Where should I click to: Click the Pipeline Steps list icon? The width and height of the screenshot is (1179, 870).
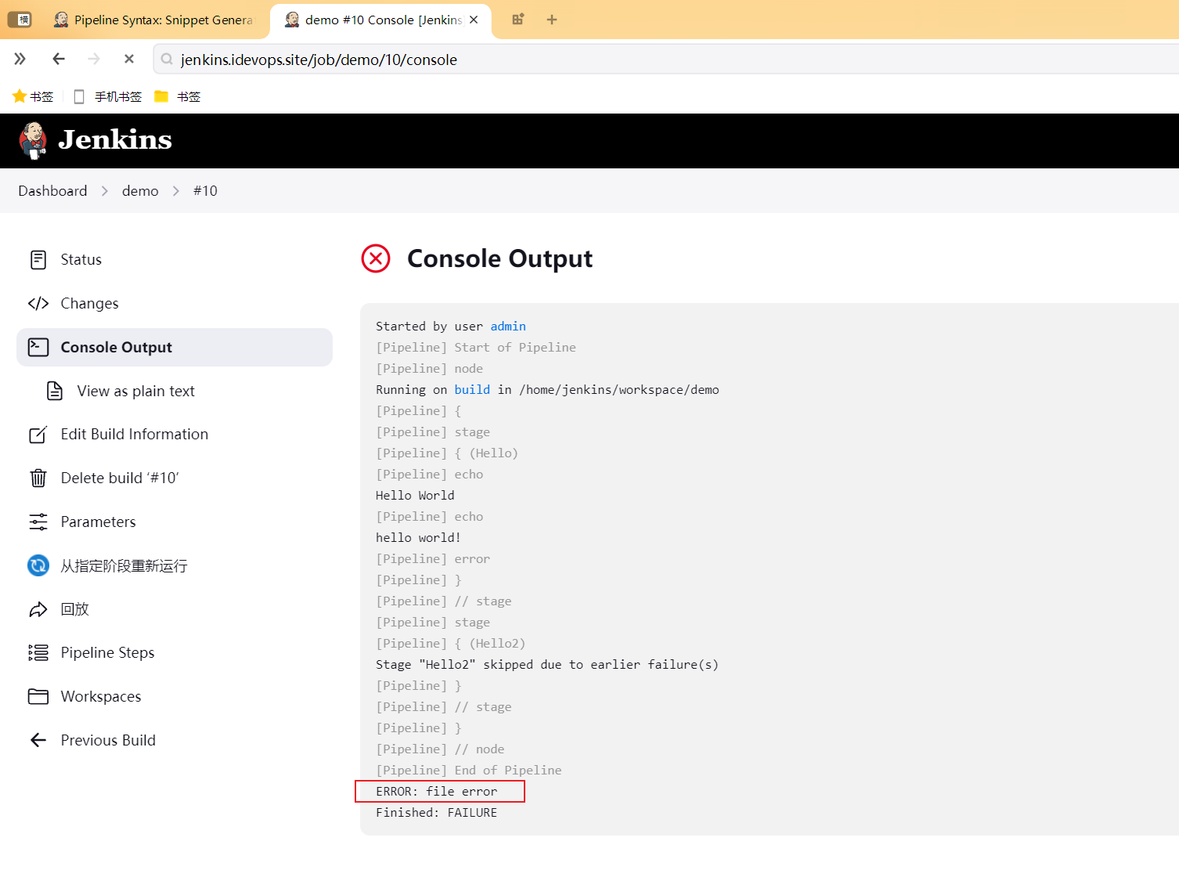(x=38, y=653)
